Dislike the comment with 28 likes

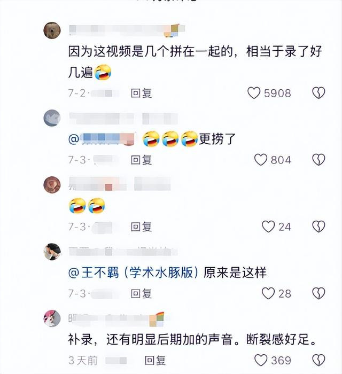318,293
